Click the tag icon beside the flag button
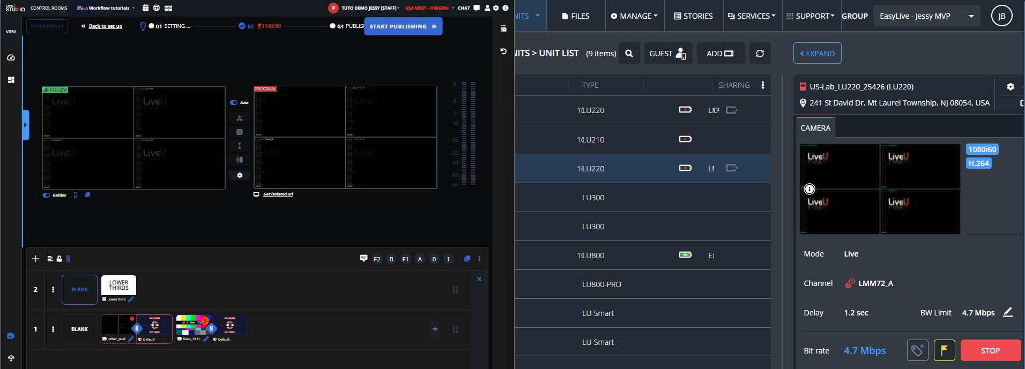The image size is (1025, 369). (x=918, y=350)
